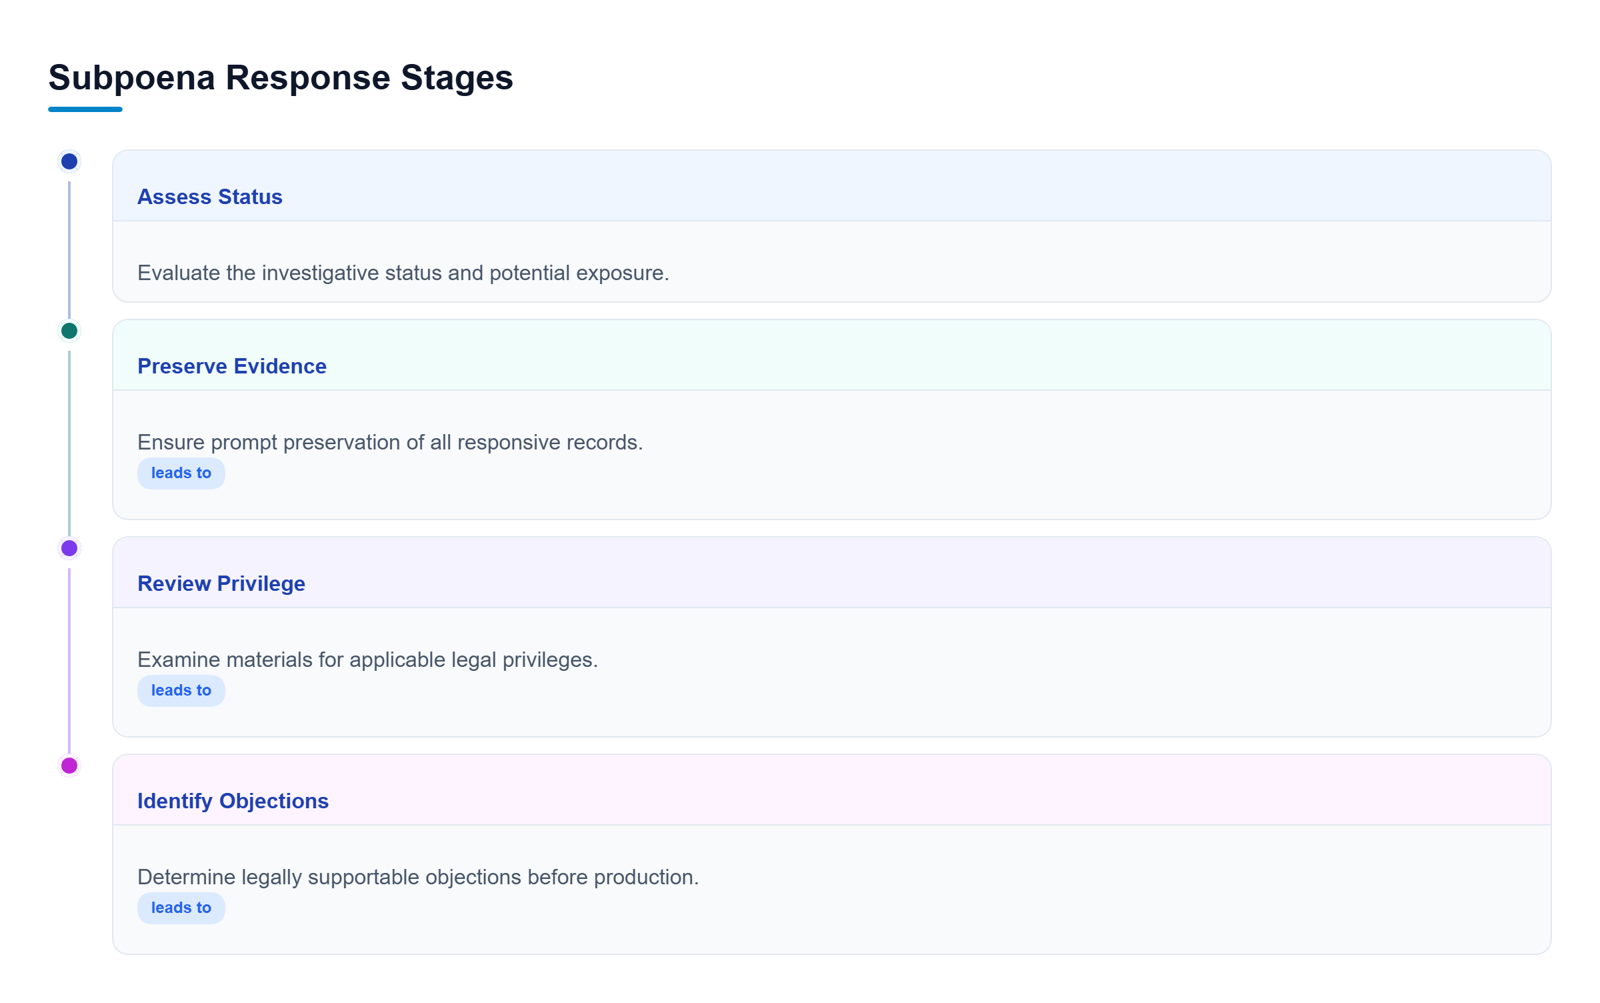Viewport: 1600px width, 1003px height.
Task: Click the 'leads to' badge under Preserve Evidence
Action: point(181,473)
